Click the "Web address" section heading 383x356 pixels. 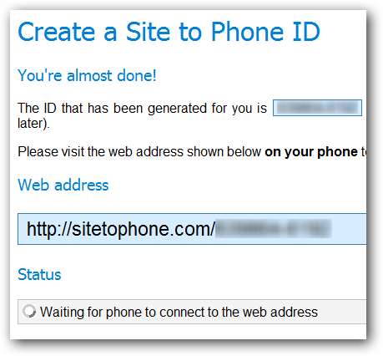point(63,185)
